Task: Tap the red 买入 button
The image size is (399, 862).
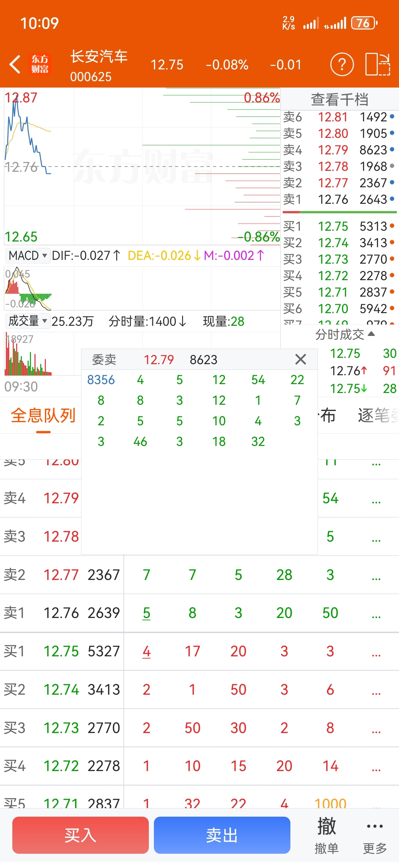Action: pos(81,835)
